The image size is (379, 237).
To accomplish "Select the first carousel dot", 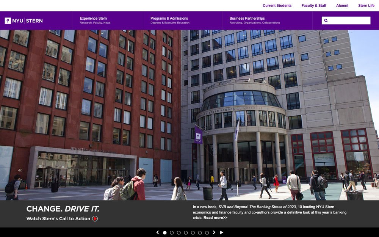I will [164, 233].
